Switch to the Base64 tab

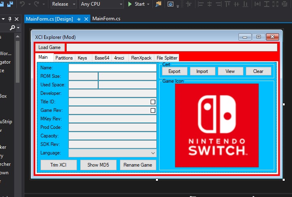[x=102, y=58]
